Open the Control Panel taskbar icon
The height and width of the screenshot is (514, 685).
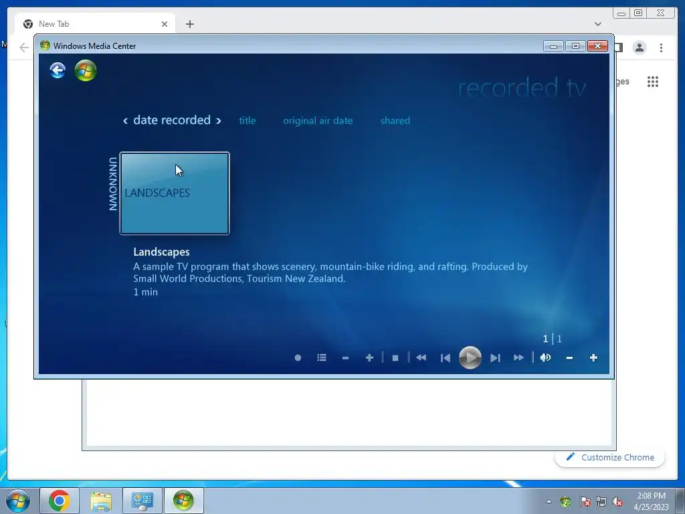click(142, 501)
